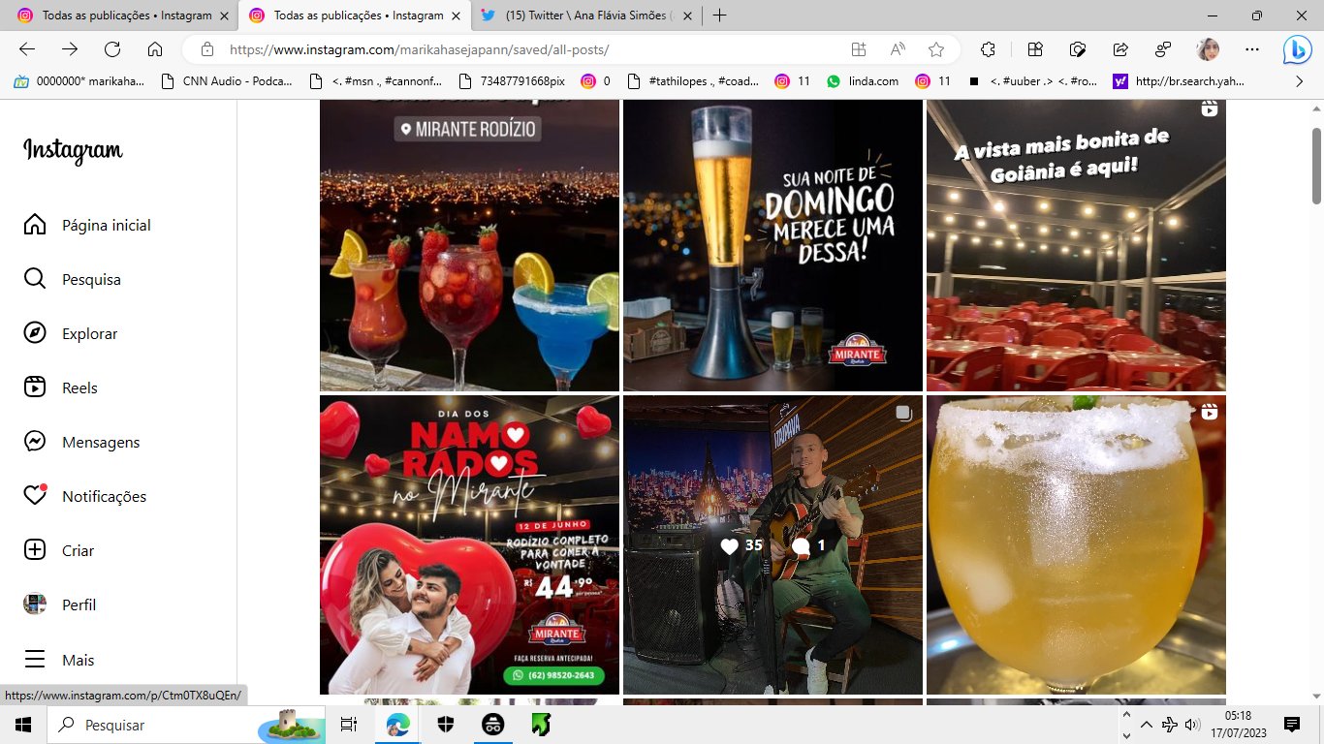Image resolution: width=1324 pixels, height=744 pixels.
Task: Open the Instagram logo home link
Action: tap(73, 151)
